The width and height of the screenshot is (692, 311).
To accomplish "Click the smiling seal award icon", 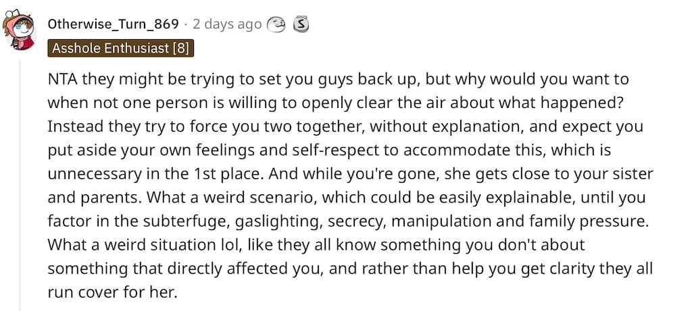I will click(276, 25).
